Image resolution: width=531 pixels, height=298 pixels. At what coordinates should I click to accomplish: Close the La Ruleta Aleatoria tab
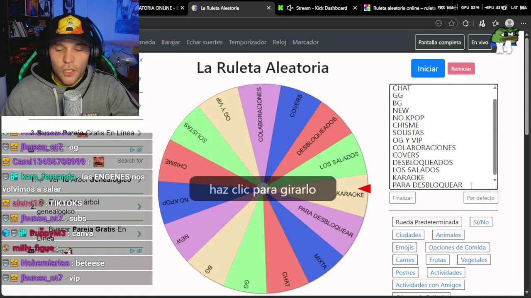(x=269, y=8)
